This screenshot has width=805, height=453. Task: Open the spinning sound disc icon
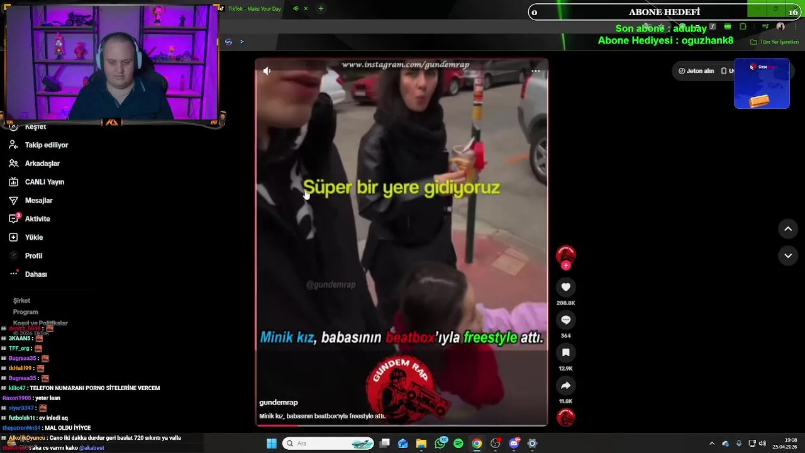(566, 417)
